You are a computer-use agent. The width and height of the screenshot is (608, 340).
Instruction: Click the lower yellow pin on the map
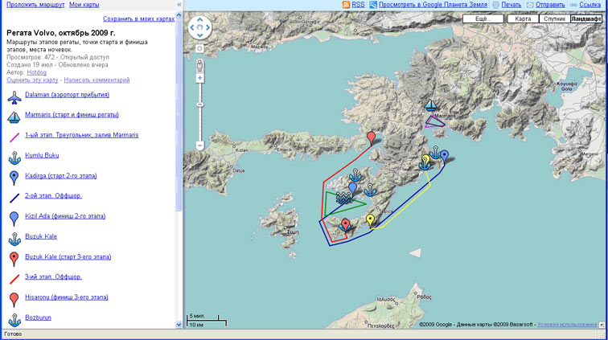pos(370,220)
